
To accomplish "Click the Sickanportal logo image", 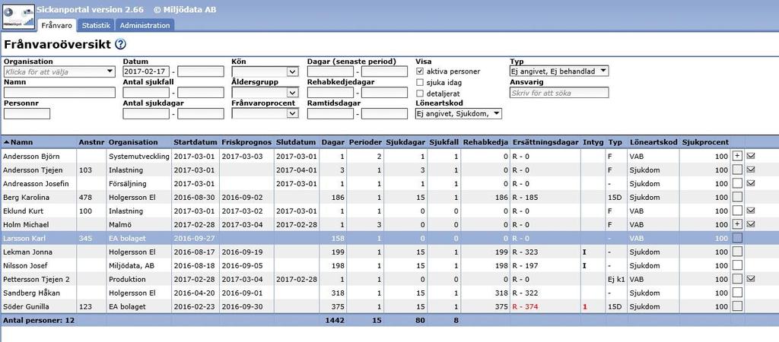I will coord(18,17).
